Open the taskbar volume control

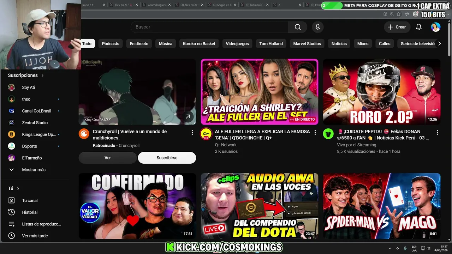click(x=428, y=248)
